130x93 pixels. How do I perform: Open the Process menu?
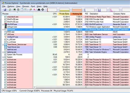26,6
